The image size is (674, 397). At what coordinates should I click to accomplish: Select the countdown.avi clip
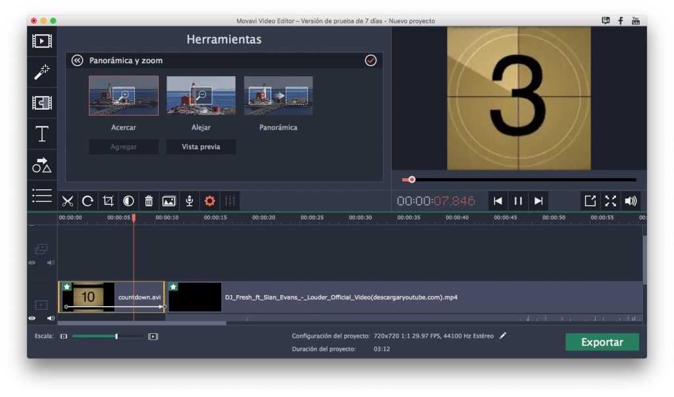pyautogui.click(x=112, y=297)
